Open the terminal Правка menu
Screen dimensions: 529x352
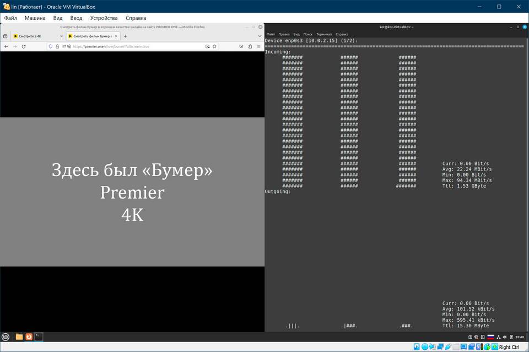284,34
